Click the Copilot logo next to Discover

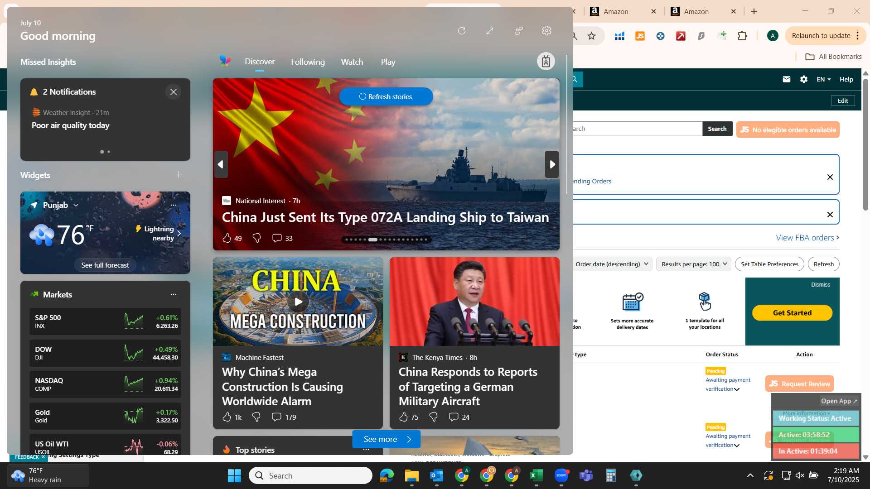tap(225, 61)
